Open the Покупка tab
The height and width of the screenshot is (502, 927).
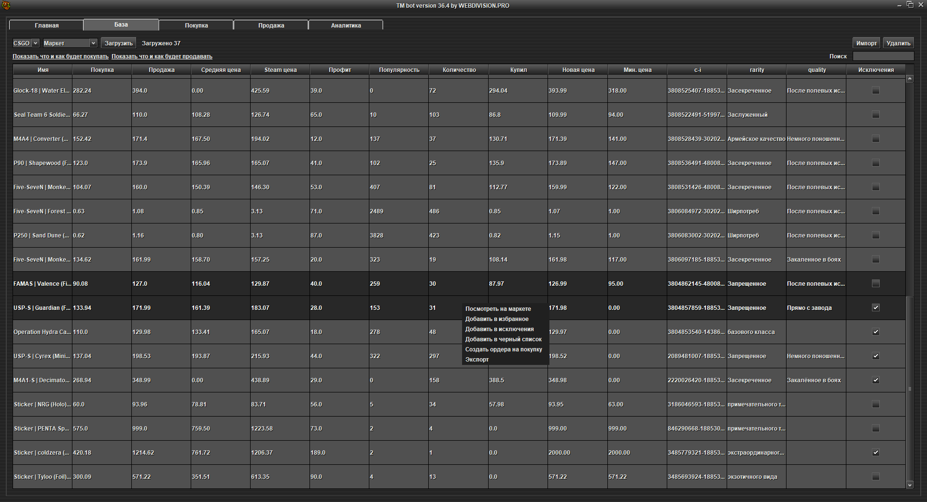[x=196, y=25]
